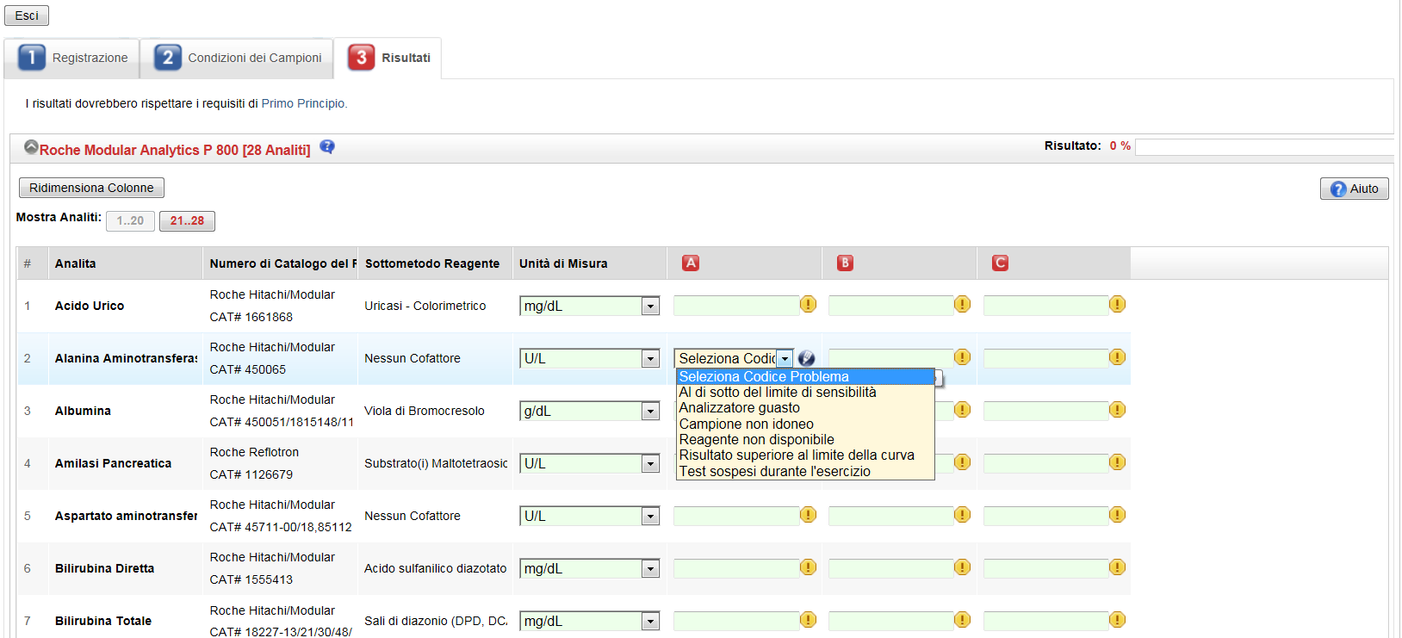
Task: Collapse the Roche Modular Analytics P 800 section
Action: coord(31,147)
